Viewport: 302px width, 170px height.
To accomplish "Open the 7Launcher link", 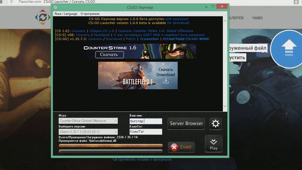I will (149, 39).
